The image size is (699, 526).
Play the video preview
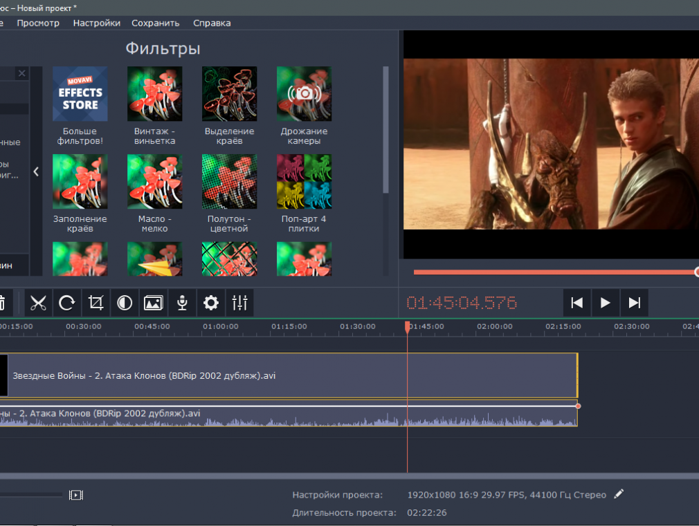click(x=606, y=303)
